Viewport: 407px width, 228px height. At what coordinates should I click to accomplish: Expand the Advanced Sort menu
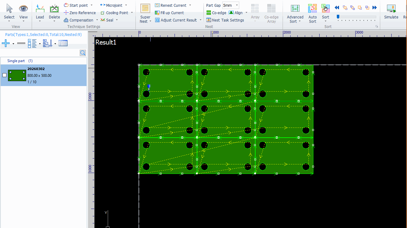click(x=295, y=21)
